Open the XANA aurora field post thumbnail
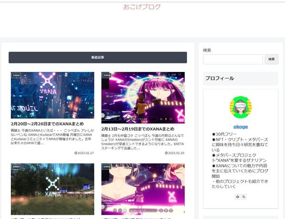Image resolution: width=285 pixels, height=219 pixels. (x=52, y=189)
